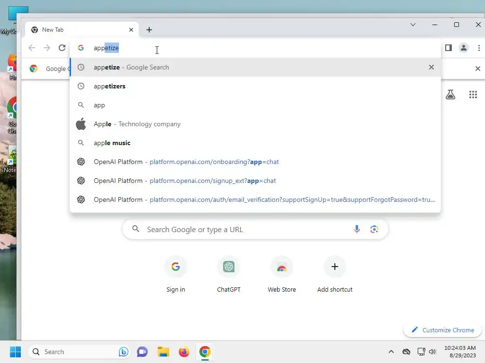Open the Windows Start menu
Image resolution: width=485 pixels, height=363 pixels.
(x=15, y=352)
